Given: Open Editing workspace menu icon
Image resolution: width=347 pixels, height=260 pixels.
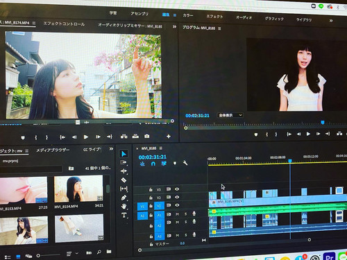Looking at the screenshot, I should [x=175, y=15].
